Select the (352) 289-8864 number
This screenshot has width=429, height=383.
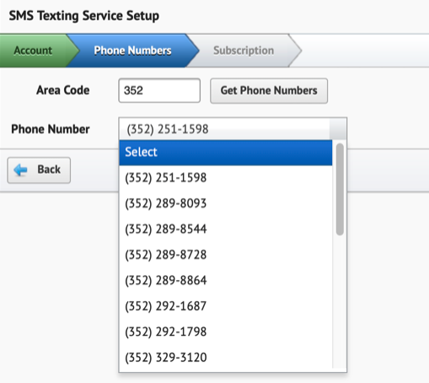point(226,280)
